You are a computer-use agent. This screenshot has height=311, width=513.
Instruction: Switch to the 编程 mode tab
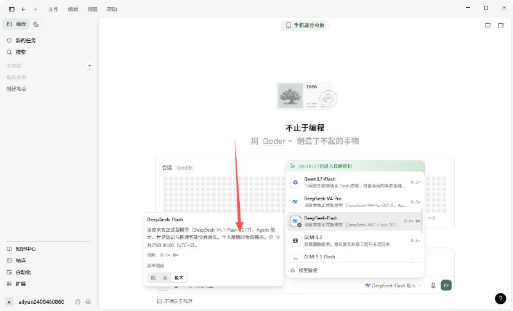tap(16, 24)
